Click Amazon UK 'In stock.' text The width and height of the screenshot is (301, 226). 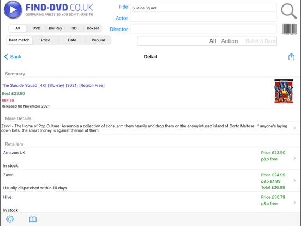coord(11,166)
